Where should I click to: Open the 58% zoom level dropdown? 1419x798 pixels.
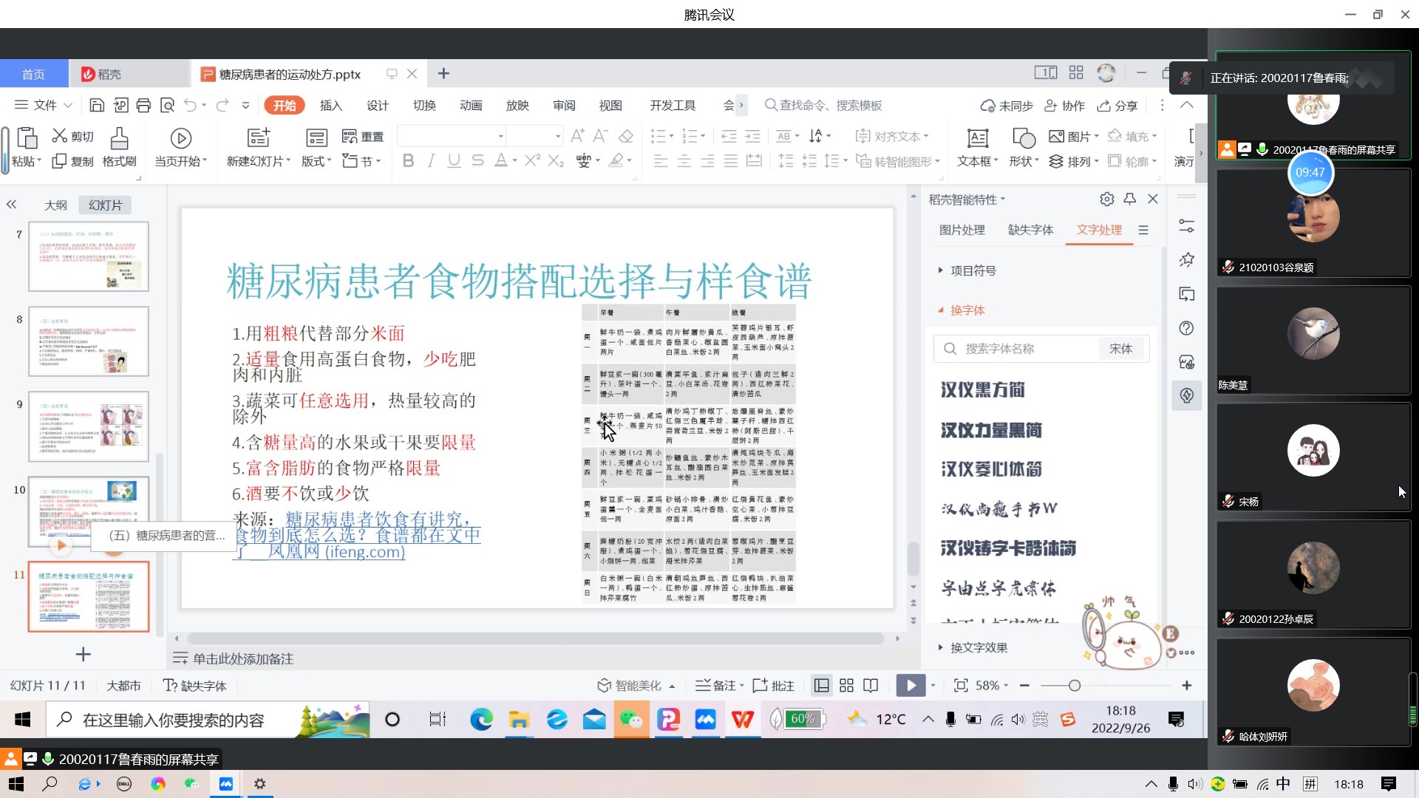(x=992, y=686)
